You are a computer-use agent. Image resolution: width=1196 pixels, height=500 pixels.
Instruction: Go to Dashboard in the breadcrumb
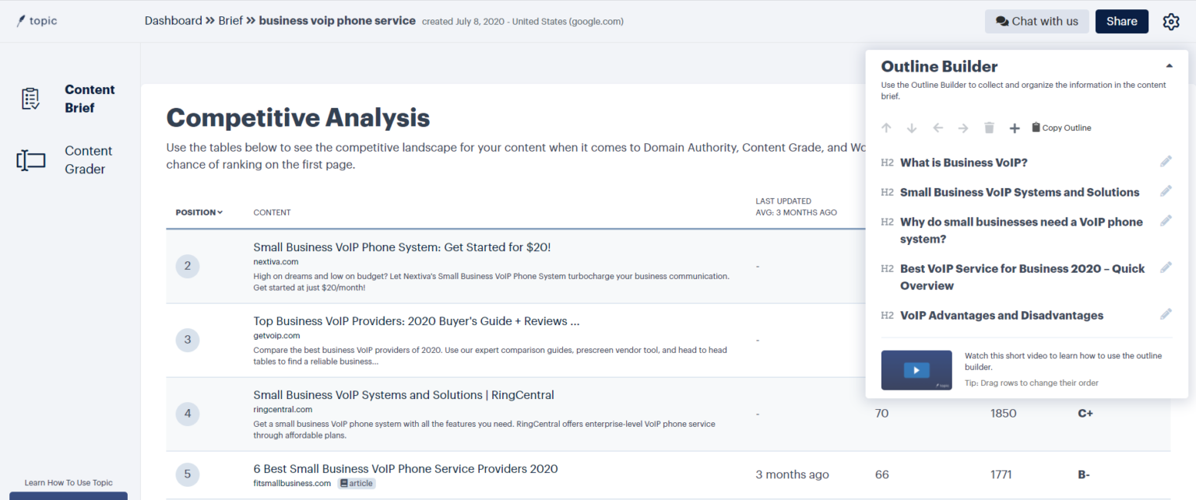click(x=173, y=21)
